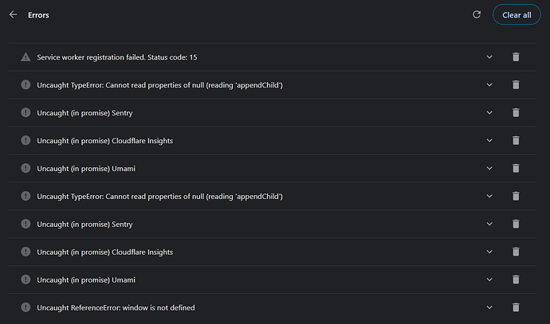Screen dimensions: 550x324
Task: Expand the Service worker registration failed row
Action: click(489, 57)
